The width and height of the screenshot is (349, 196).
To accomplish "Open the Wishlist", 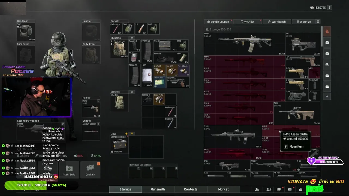I will (x=247, y=22).
